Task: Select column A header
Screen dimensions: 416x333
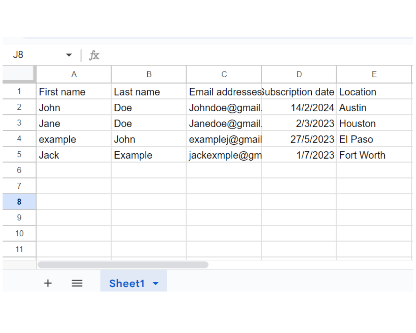Action: click(x=74, y=74)
